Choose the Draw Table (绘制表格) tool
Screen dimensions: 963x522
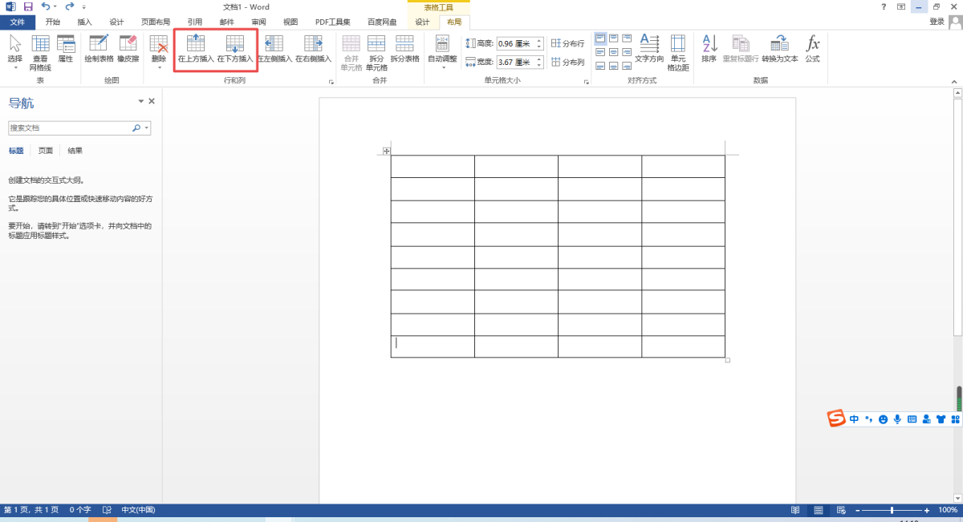[x=99, y=48]
